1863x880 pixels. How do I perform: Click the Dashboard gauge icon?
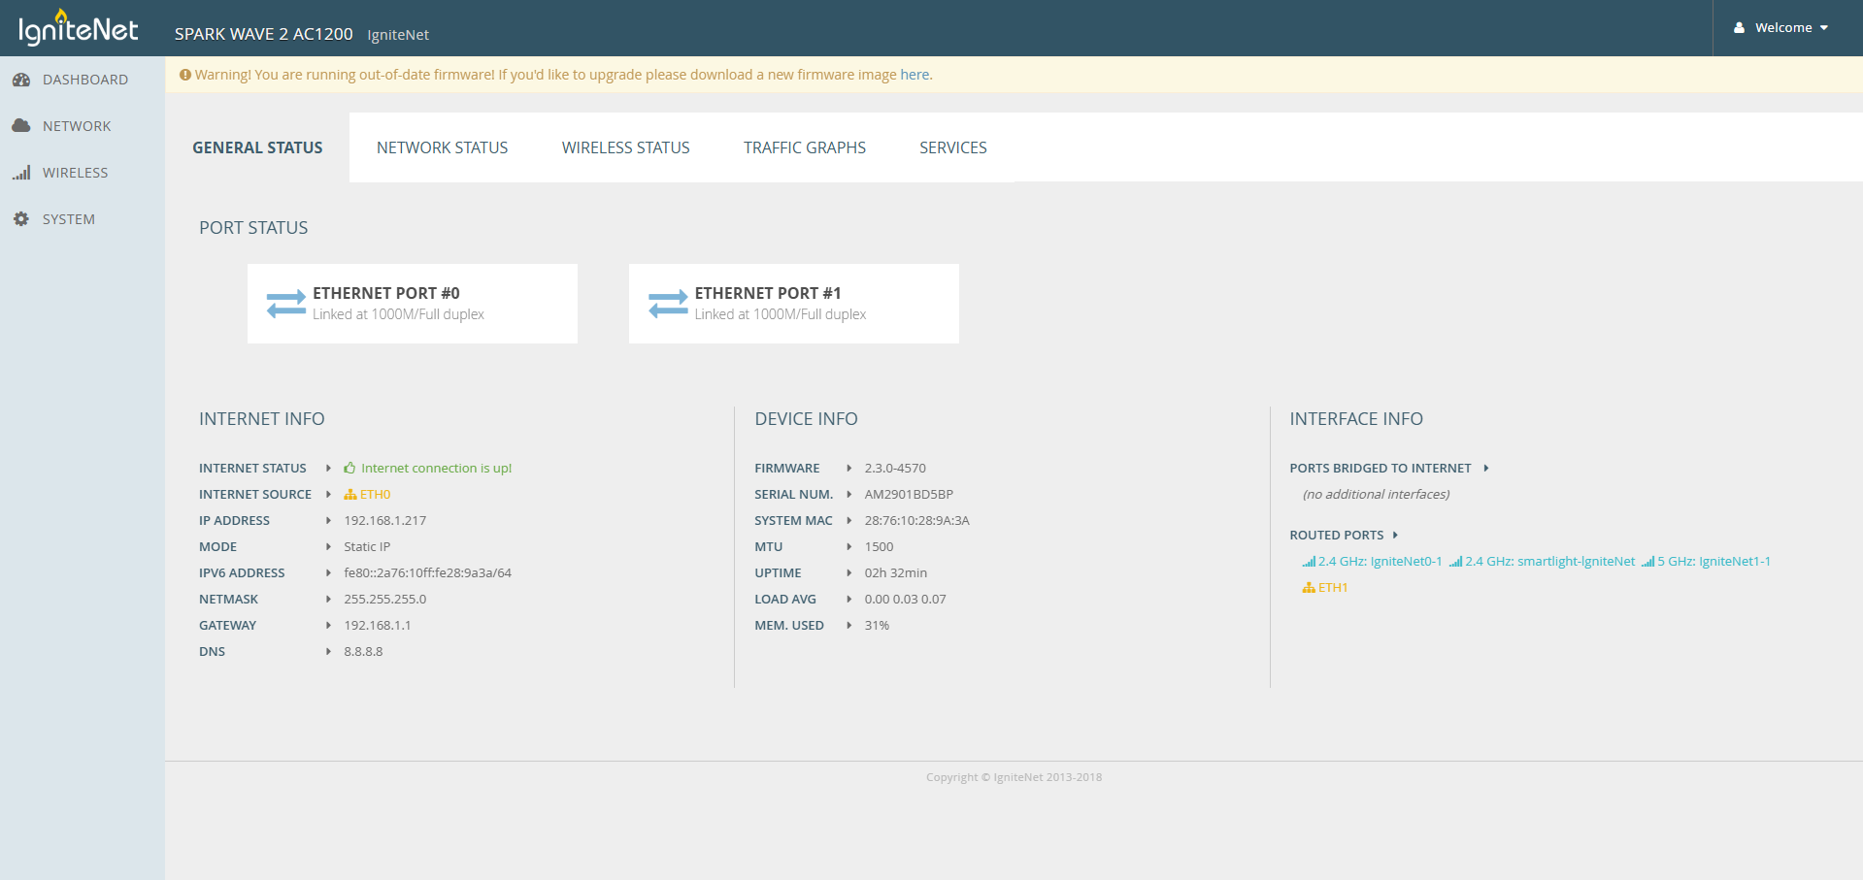point(21,80)
